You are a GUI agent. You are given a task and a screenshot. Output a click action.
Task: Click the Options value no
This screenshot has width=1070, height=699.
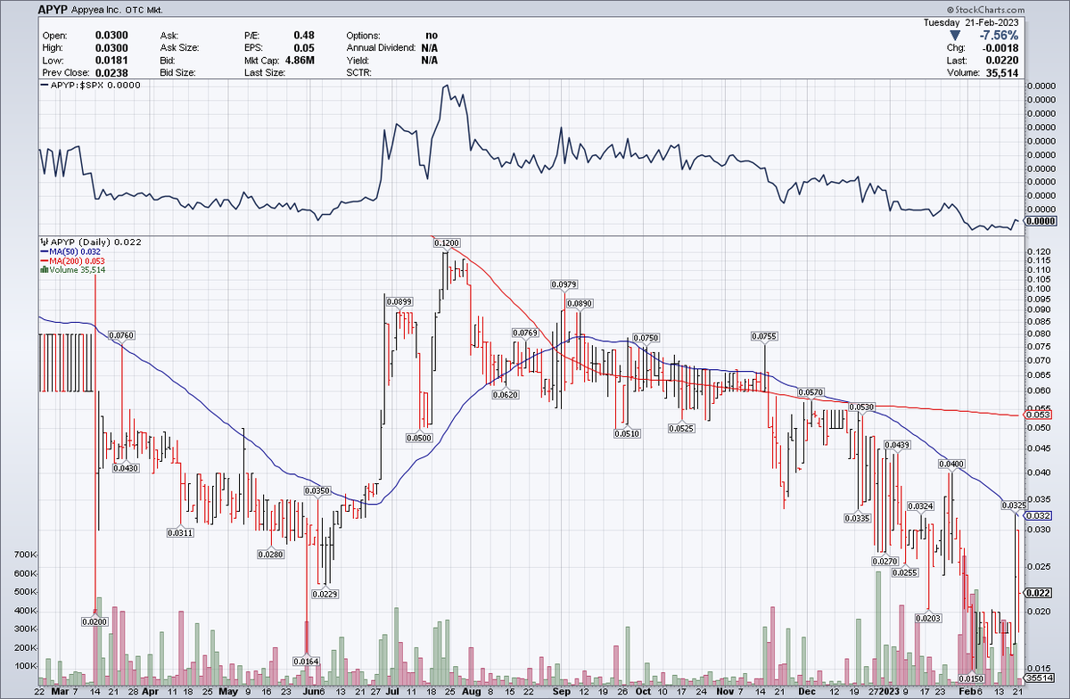click(x=431, y=35)
